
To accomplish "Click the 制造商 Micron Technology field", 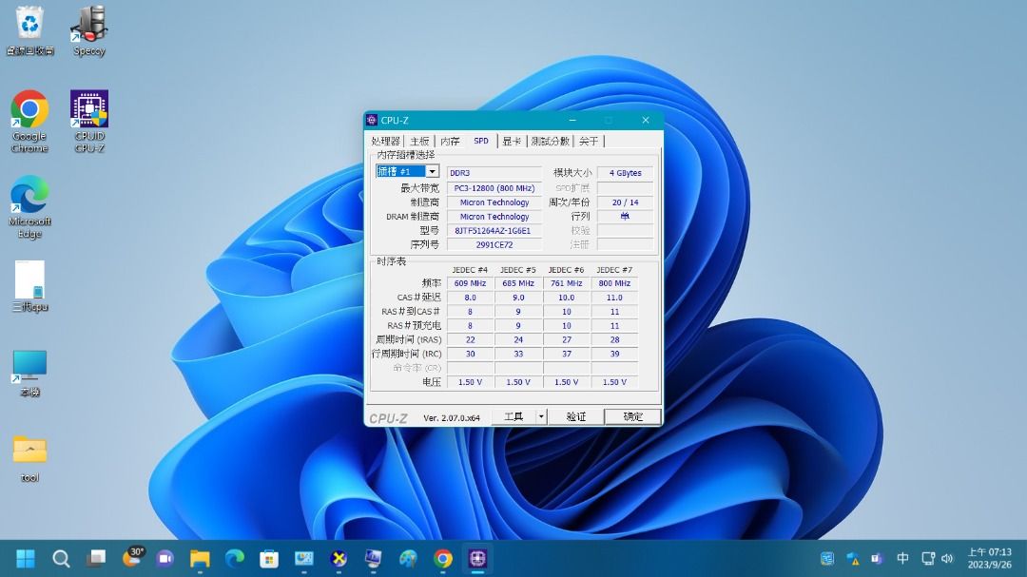I will [x=494, y=202].
